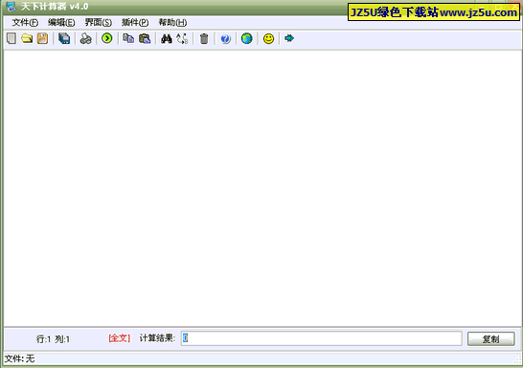This screenshot has height=368, width=523.
Task: Click the paste clipboard icon
Action: (x=145, y=38)
